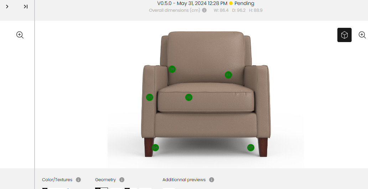The width and height of the screenshot is (368, 189).
Task: Select the D5 marker near the right leg
Action: 251,148
